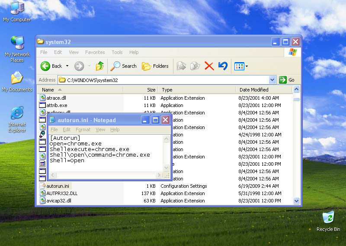Click the atrace.dll file icon
346x246 pixels.
[42, 98]
